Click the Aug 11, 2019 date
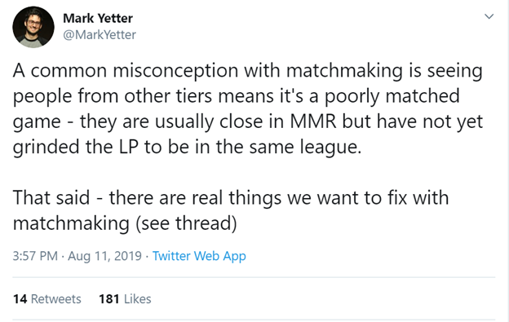The image size is (509, 322). point(104,256)
